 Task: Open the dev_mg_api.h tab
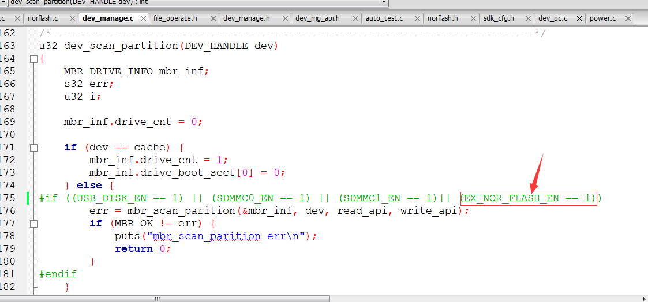click(x=317, y=18)
